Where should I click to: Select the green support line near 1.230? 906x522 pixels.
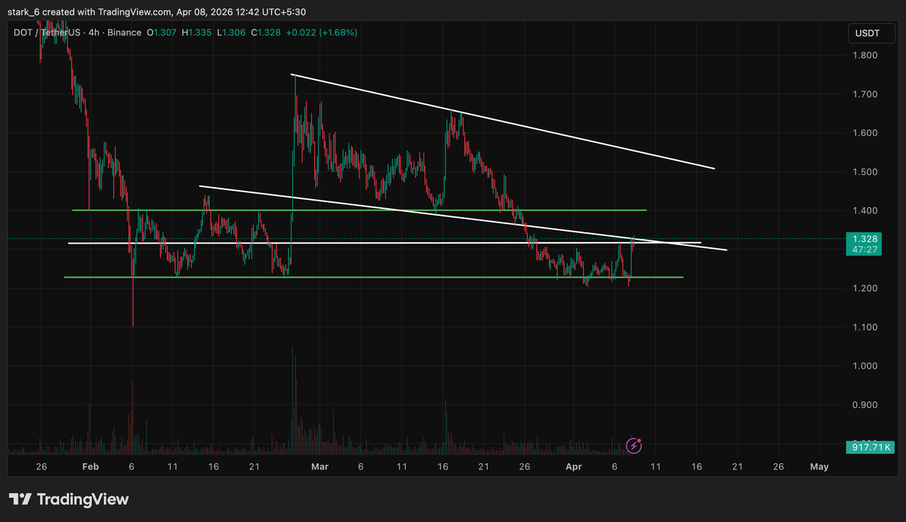374,277
